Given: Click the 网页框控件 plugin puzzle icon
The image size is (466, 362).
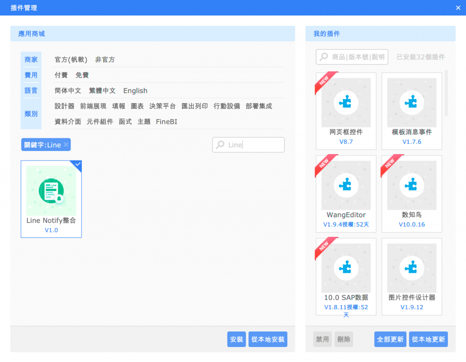Looking at the screenshot, I should [x=346, y=103].
